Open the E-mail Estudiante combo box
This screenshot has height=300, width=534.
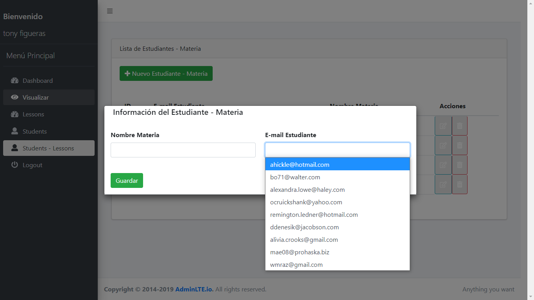coord(337,150)
